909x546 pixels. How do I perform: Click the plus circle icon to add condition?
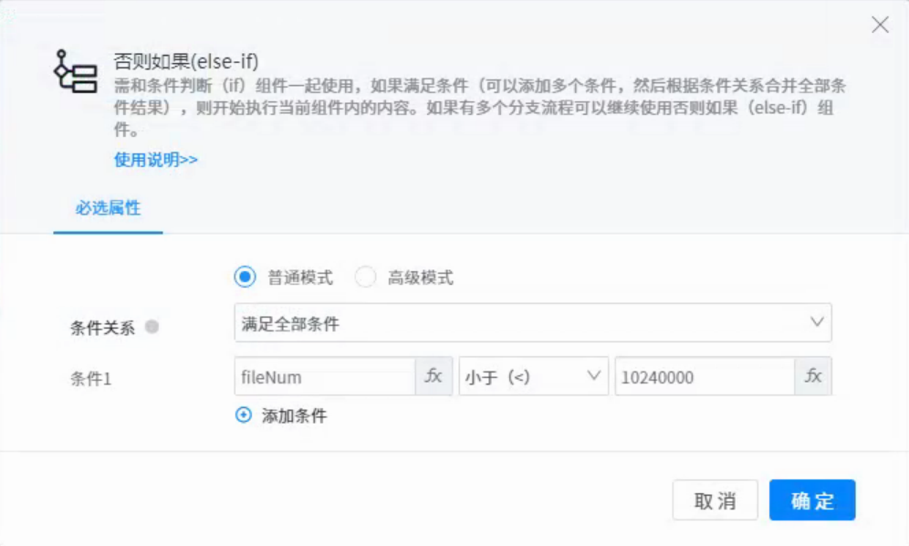243,415
